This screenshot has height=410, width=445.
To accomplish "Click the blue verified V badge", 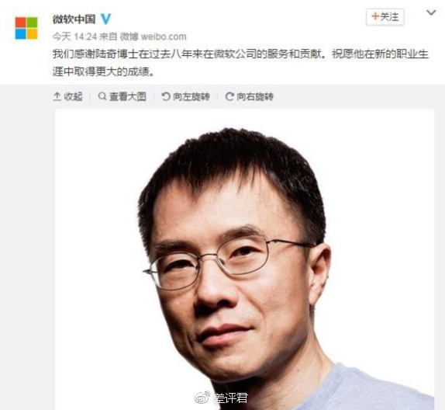I will tap(105, 19).
